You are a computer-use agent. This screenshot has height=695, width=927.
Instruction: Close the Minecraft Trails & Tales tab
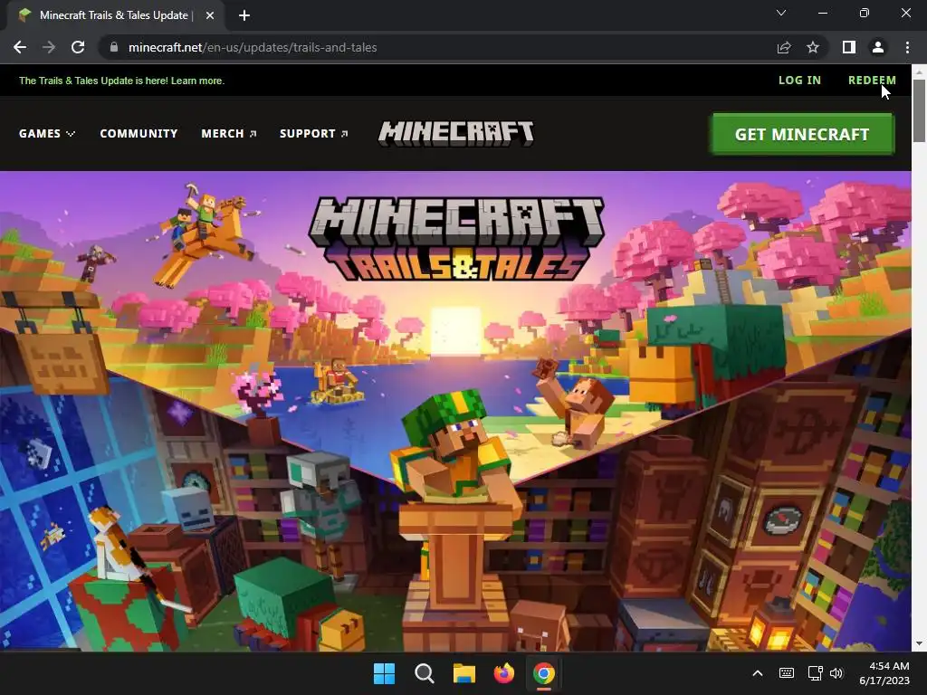(210, 15)
